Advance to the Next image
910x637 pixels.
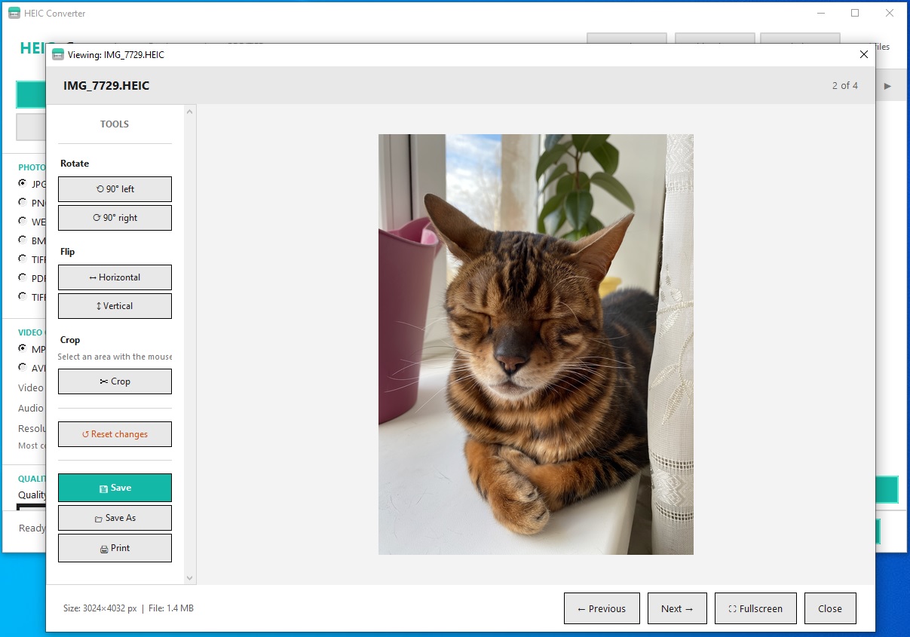click(x=677, y=608)
